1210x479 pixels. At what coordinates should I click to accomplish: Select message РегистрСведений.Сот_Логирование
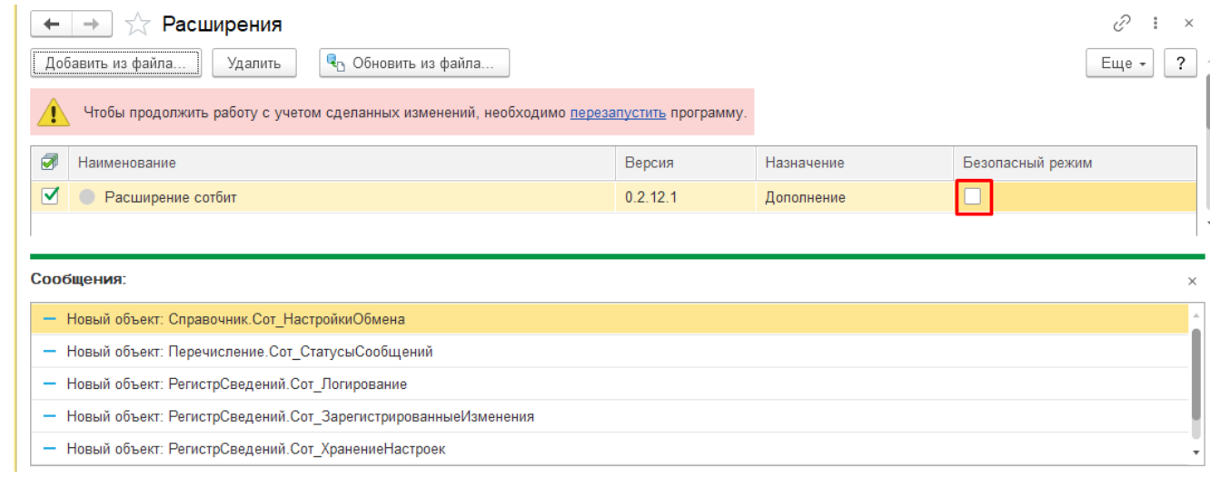tap(610, 384)
